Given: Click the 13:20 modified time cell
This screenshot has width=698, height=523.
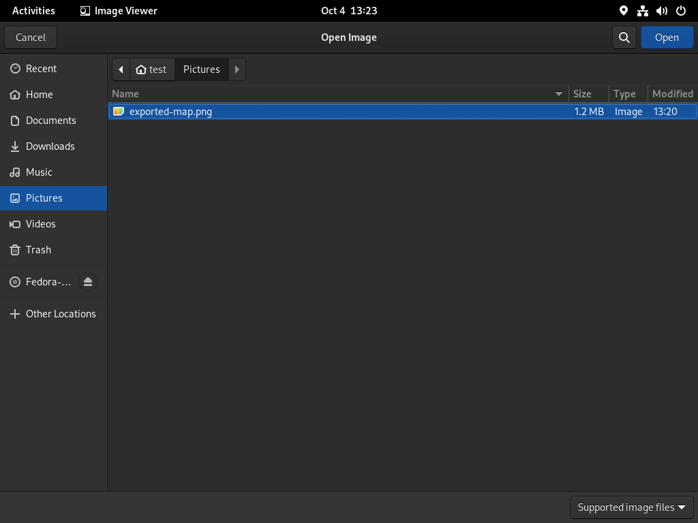Looking at the screenshot, I should pyautogui.click(x=665, y=112).
